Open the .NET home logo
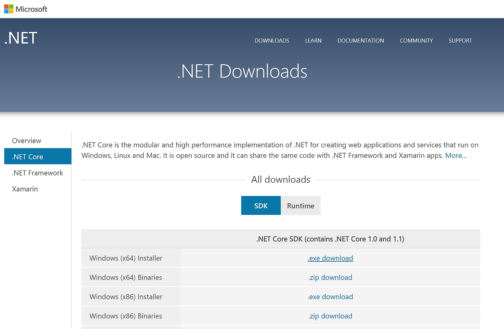The image size is (504, 329). pos(21,38)
